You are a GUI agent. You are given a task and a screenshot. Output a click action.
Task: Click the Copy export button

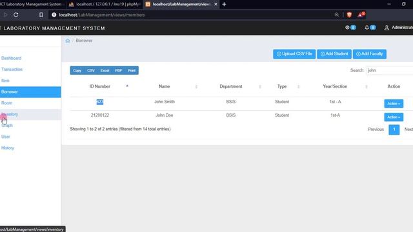[77, 70]
